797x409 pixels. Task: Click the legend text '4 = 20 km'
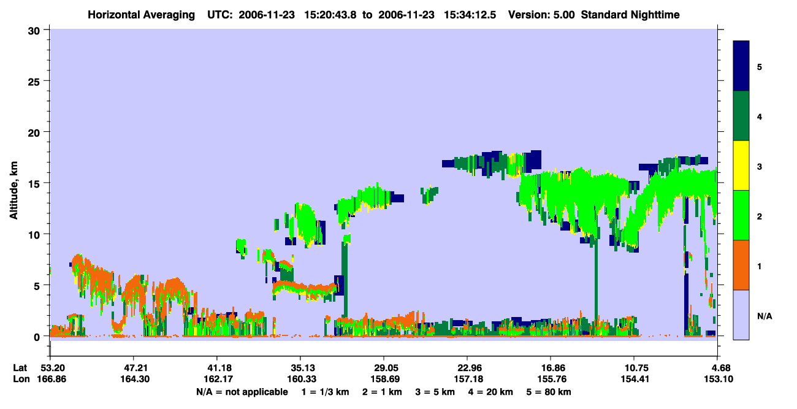[x=492, y=392]
